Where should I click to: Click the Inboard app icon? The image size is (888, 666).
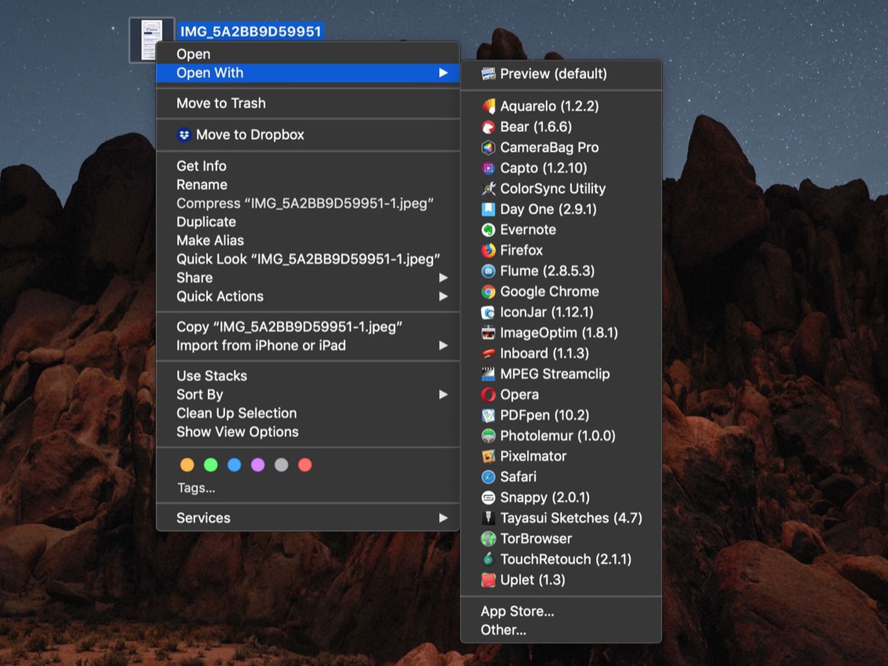(488, 354)
